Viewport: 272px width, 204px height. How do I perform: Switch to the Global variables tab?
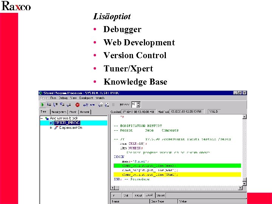(x=161, y=196)
